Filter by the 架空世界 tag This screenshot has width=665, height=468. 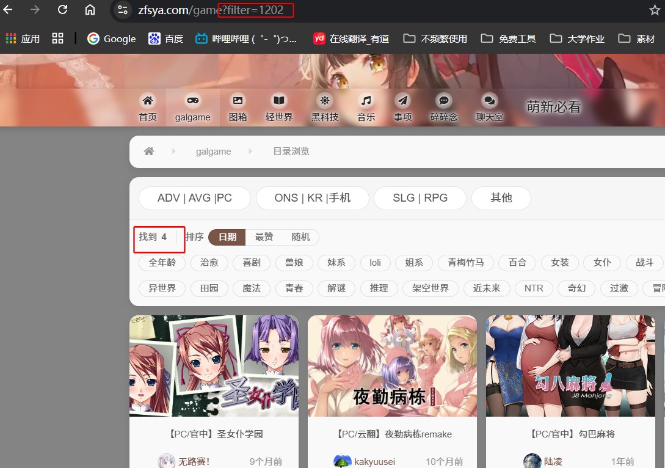pos(431,288)
